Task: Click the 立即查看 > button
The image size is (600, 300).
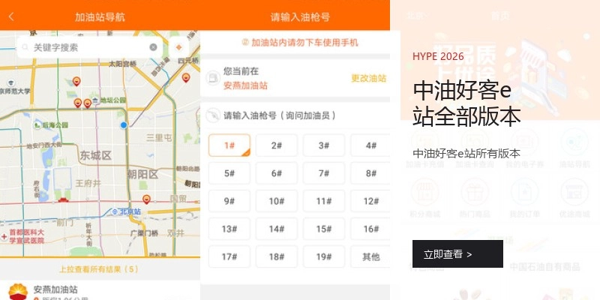Action: point(457,253)
